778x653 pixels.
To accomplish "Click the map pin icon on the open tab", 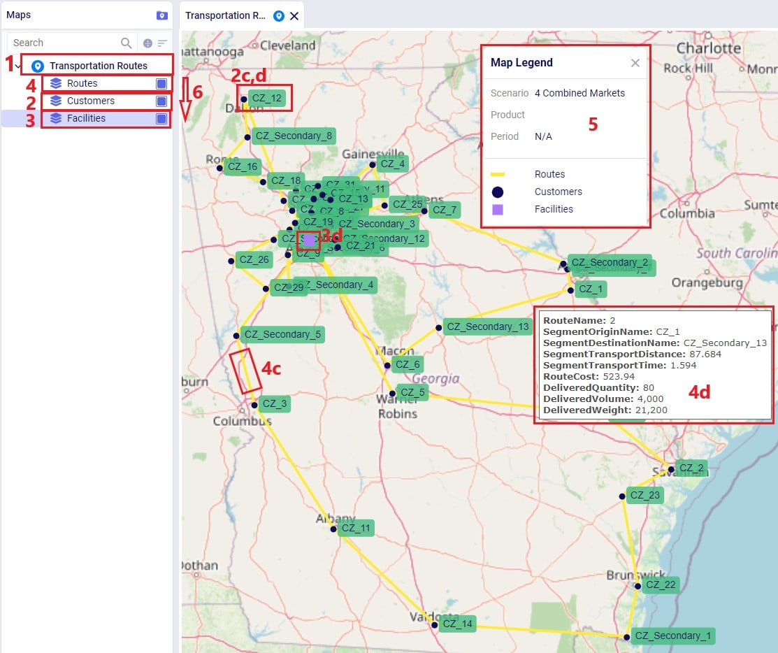I will coord(279,16).
